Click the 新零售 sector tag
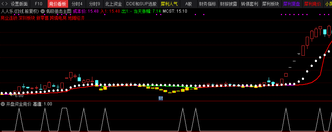 [x=42, y=18]
